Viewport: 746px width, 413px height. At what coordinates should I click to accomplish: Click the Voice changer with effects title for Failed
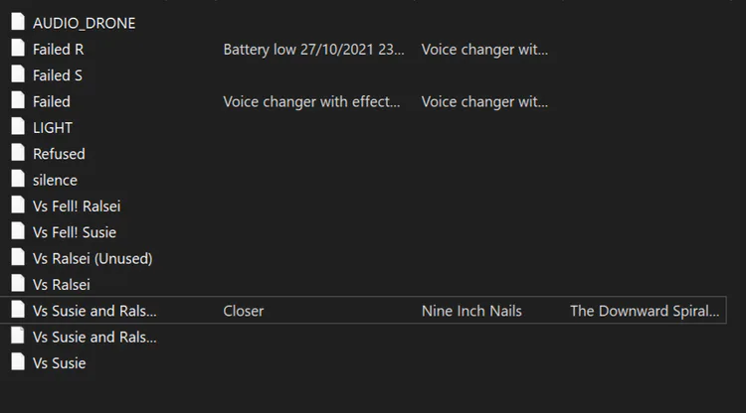tap(311, 101)
